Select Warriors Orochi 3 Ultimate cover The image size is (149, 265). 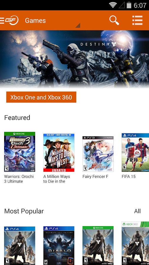click(20, 152)
